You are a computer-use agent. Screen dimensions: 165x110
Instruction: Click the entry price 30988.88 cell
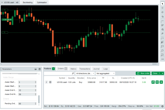coord(92,82)
